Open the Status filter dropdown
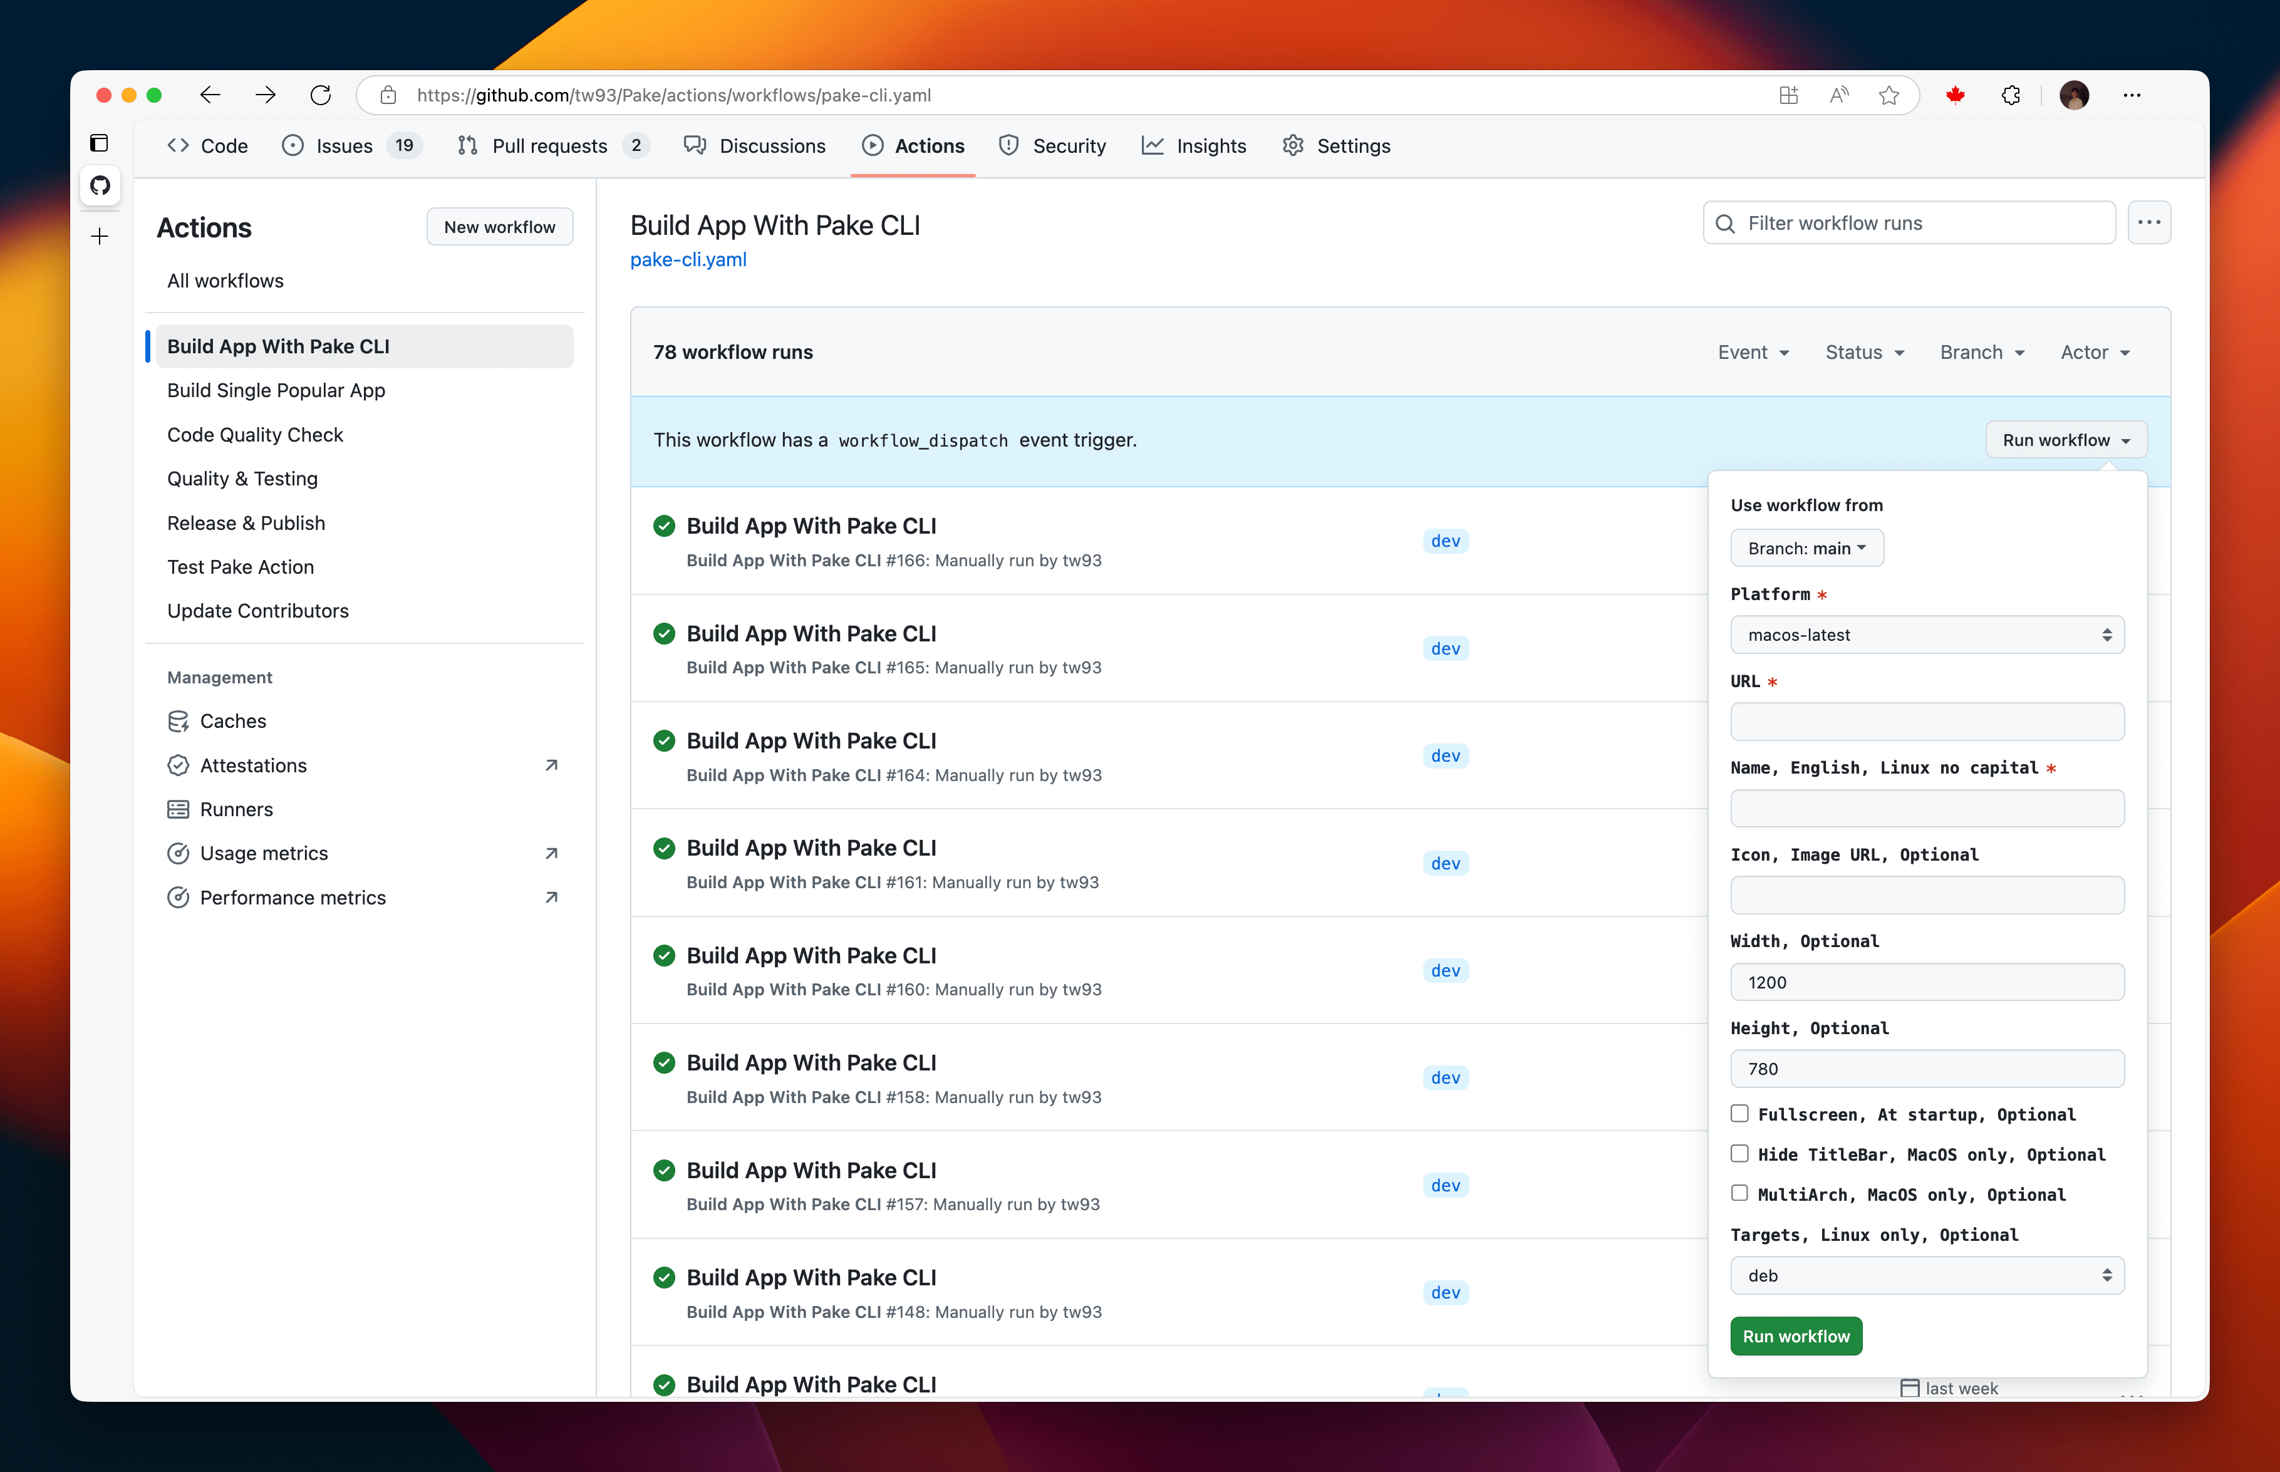Image resolution: width=2280 pixels, height=1472 pixels. tap(1863, 353)
